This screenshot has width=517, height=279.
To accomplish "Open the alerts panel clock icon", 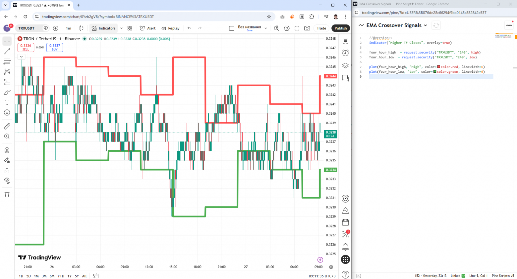I will (x=345, y=53).
